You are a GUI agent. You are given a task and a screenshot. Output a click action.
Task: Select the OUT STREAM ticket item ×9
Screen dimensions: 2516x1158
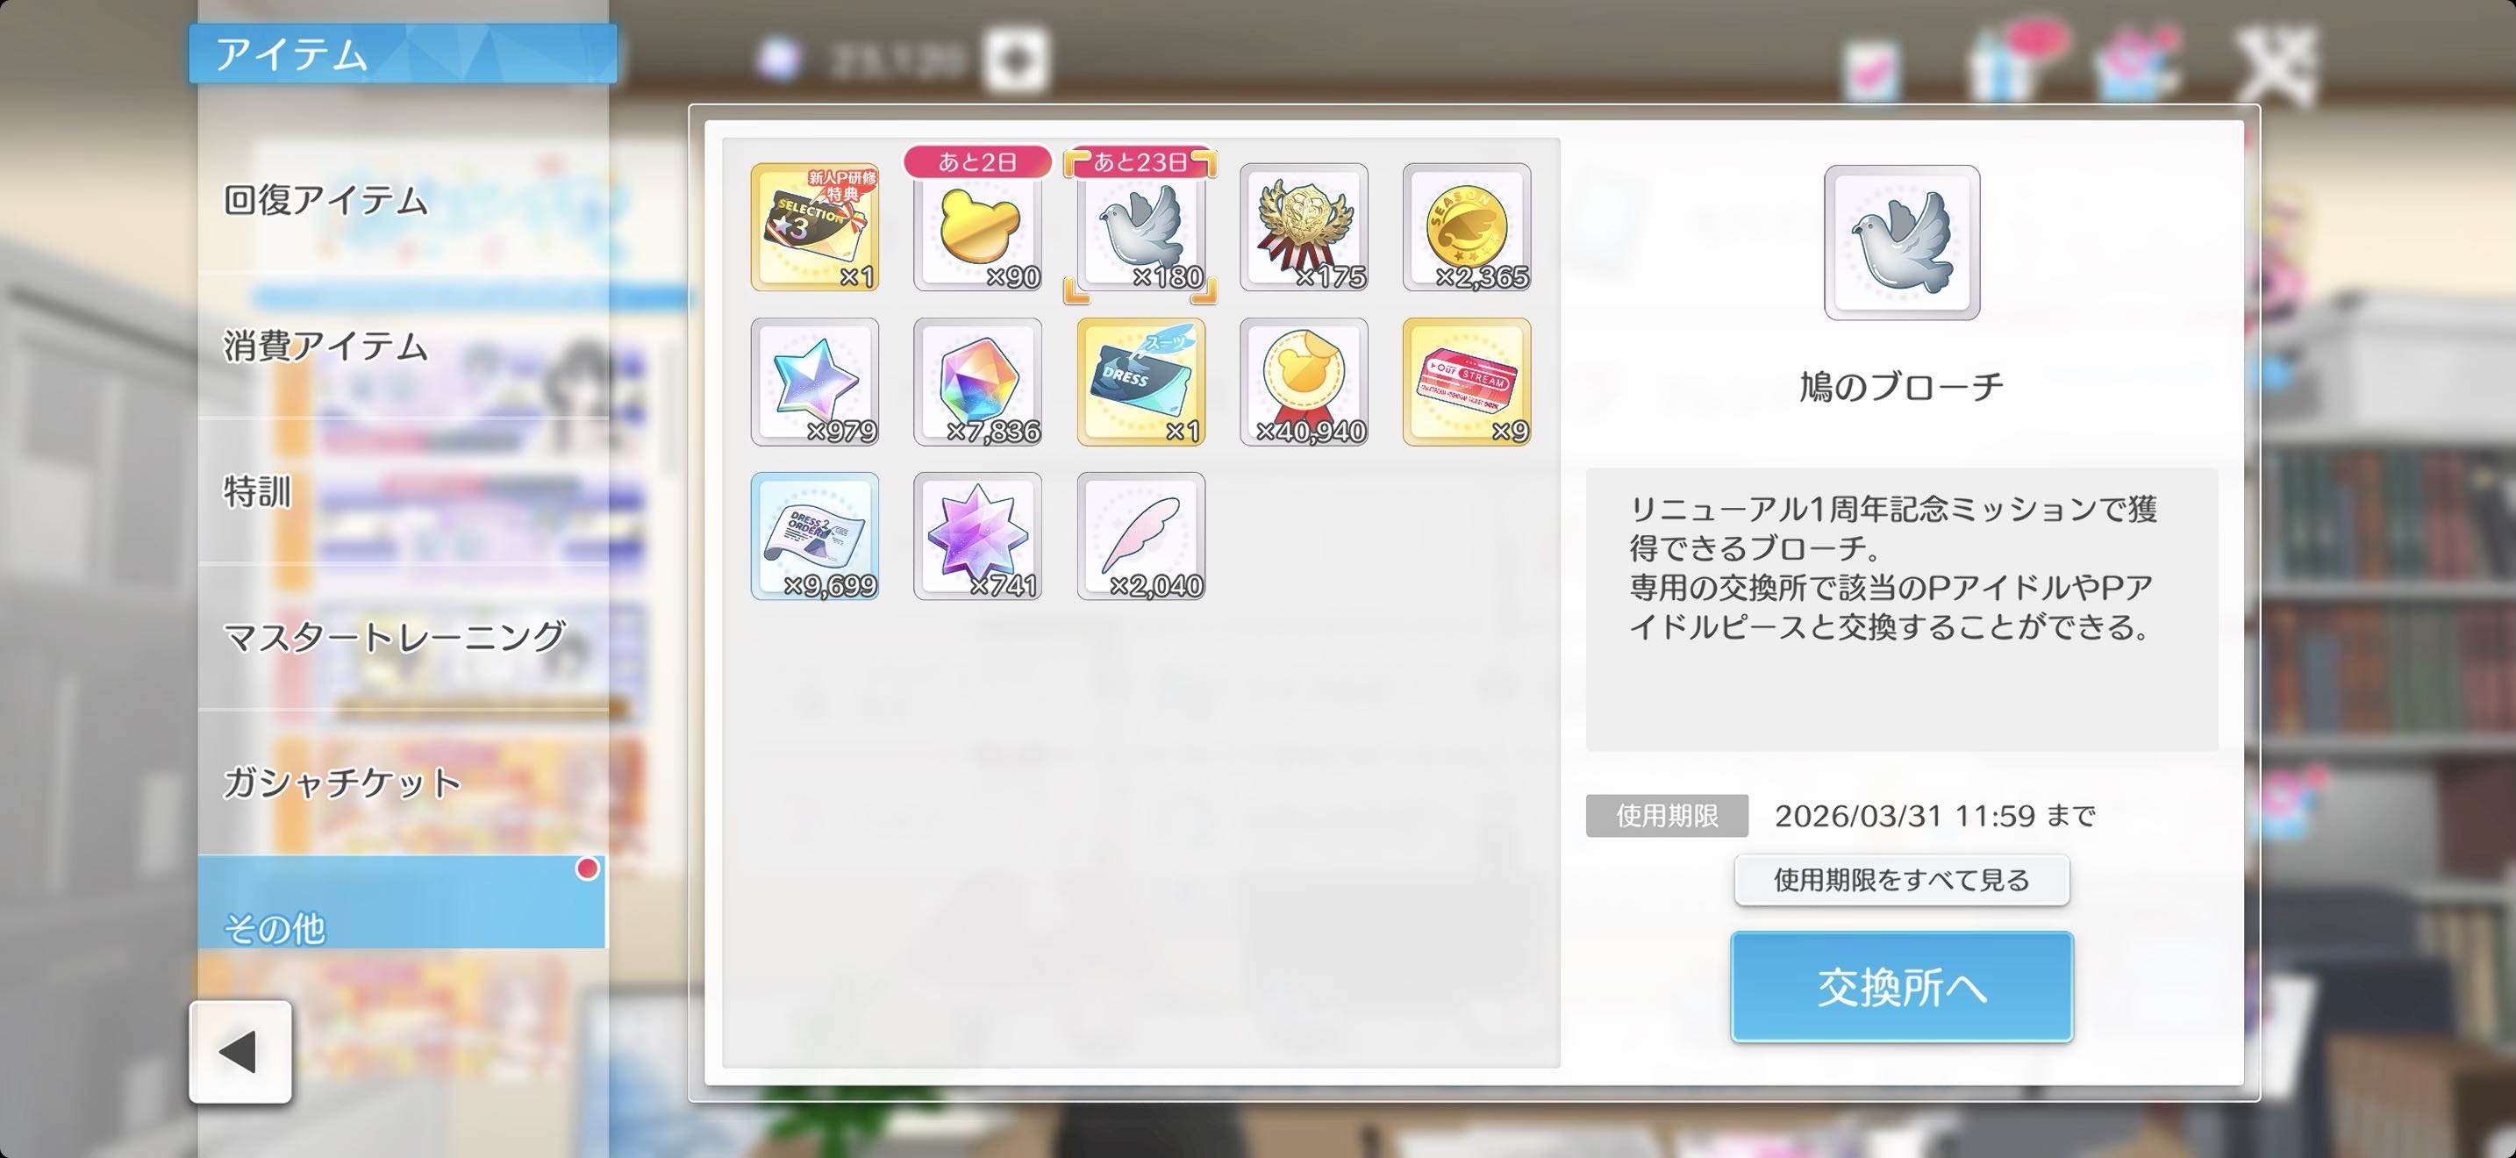coord(1467,382)
